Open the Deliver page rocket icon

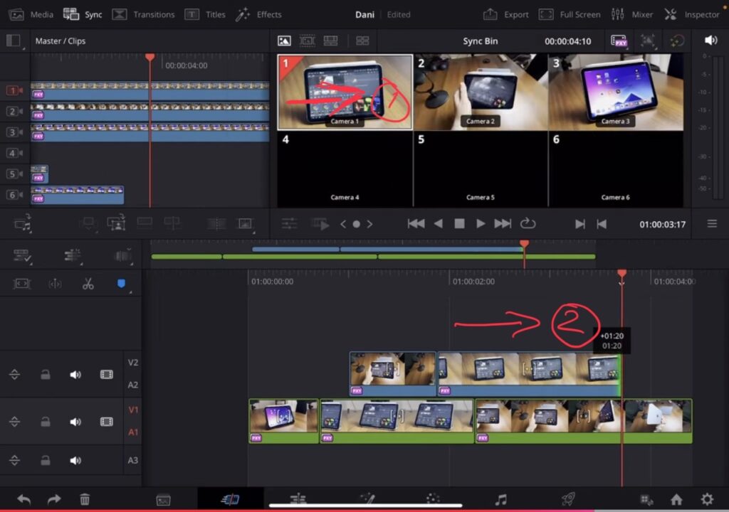(567, 499)
